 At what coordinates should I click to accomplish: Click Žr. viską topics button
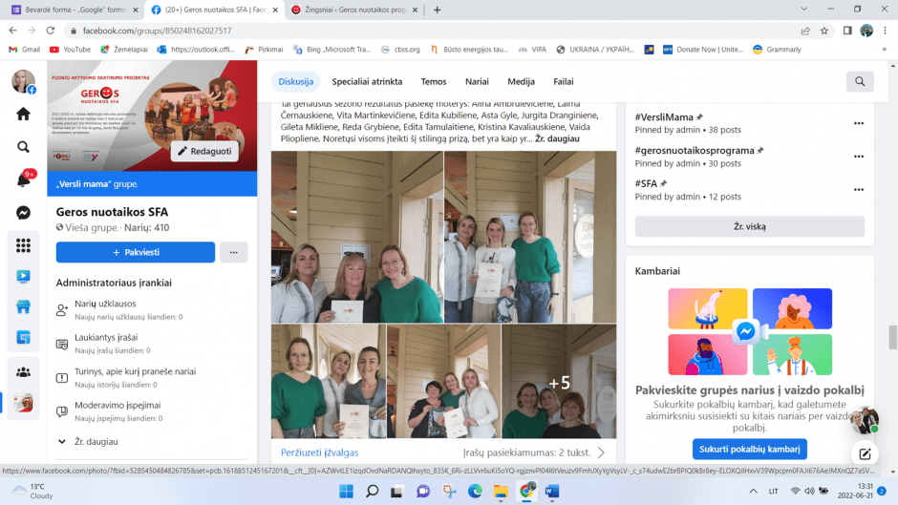click(x=750, y=226)
